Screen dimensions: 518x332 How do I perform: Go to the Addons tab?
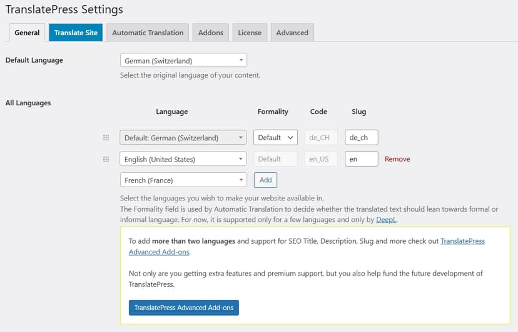211,33
